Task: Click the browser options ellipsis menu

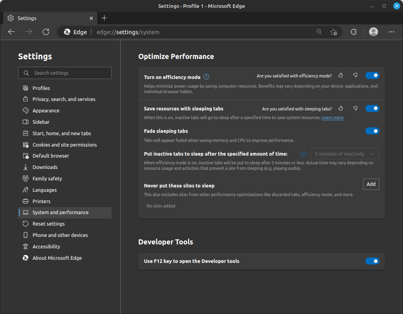Action: pyautogui.click(x=392, y=32)
